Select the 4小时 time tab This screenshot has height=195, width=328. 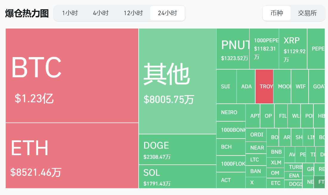tap(100, 13)
